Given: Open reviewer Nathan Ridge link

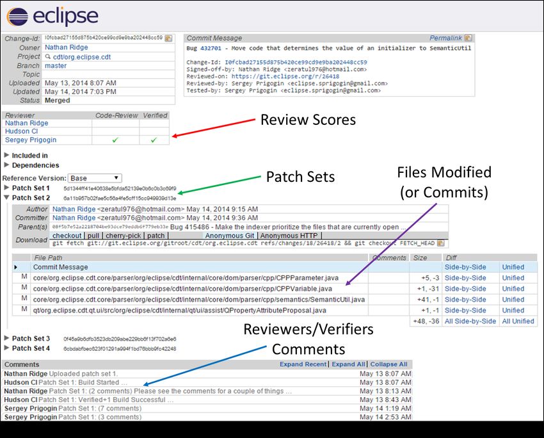Looking at the screenshot, I should pos(26,123).
